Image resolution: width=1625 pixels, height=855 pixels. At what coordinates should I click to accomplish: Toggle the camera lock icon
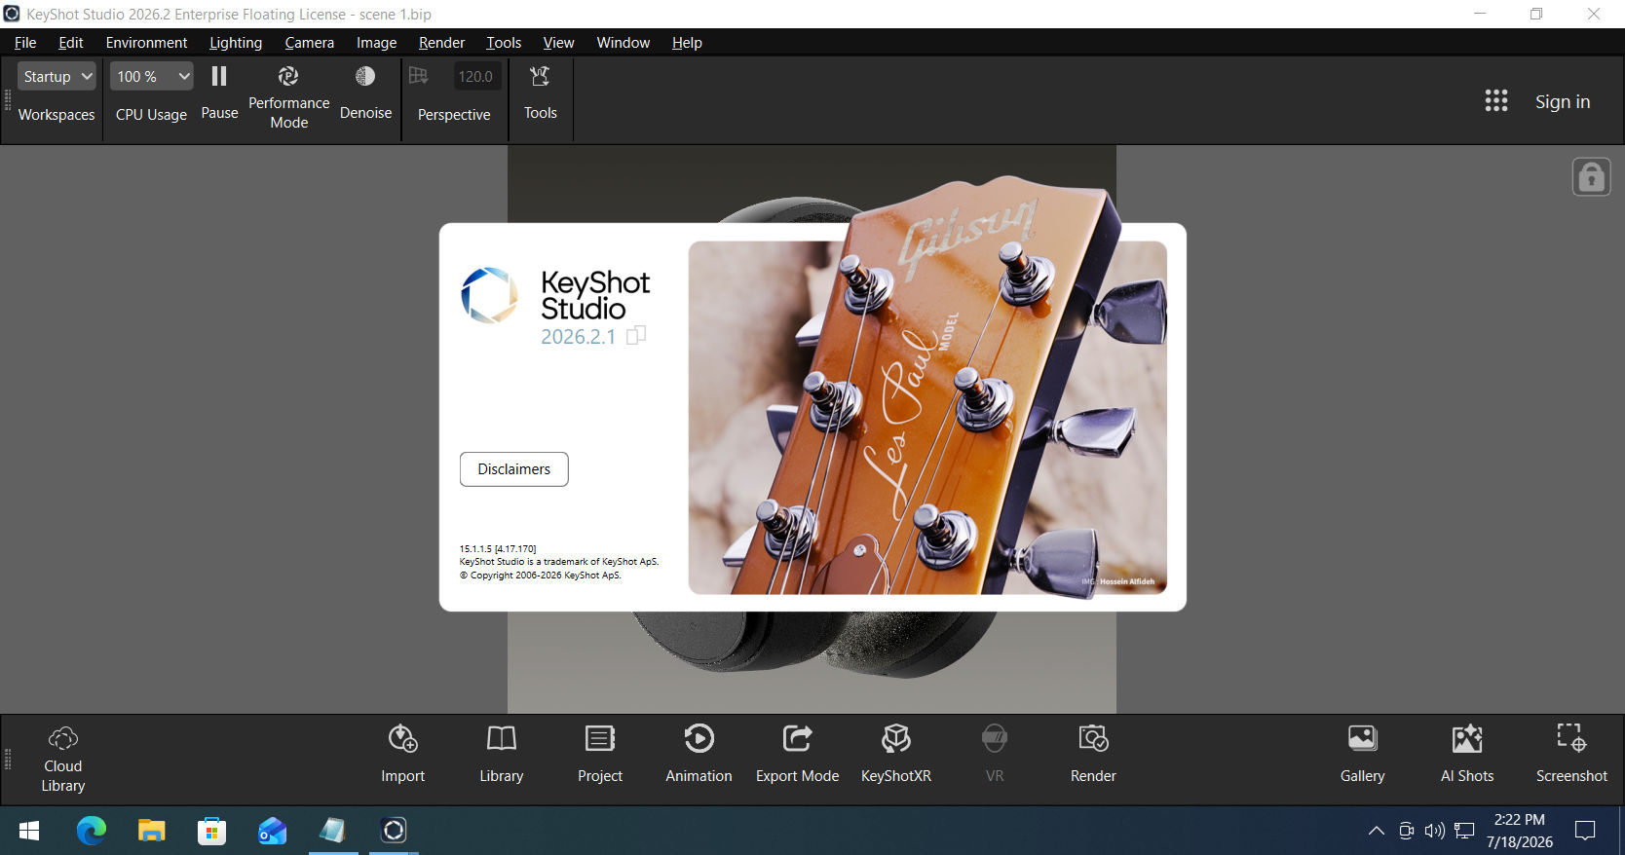[1592, 177]
